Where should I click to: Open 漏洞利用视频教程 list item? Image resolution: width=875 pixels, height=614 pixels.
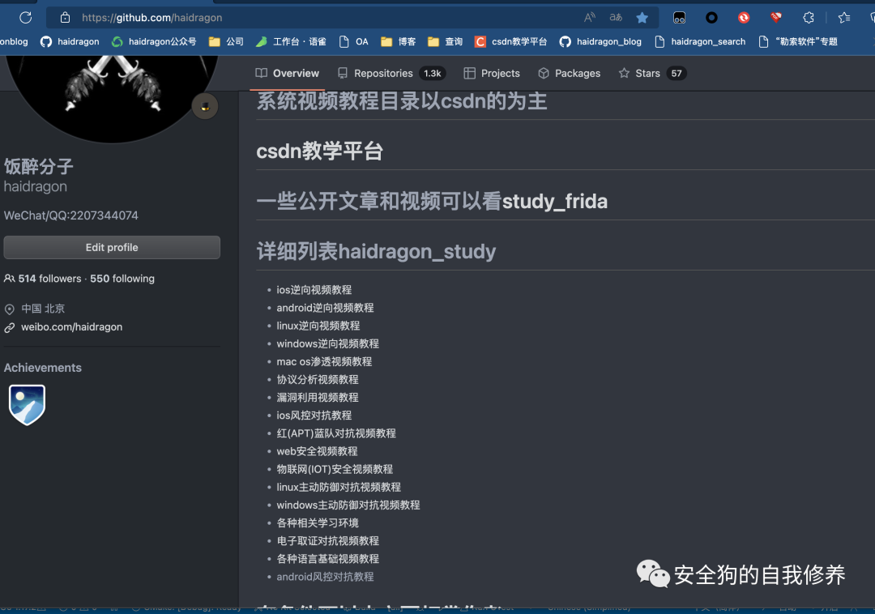pyautogui.click(x=318, y=397)
